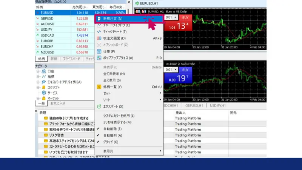Switch to the GBPUSD,H1 chart tab
The height and width of the screenshot is (170, 302).
point(194,105)
